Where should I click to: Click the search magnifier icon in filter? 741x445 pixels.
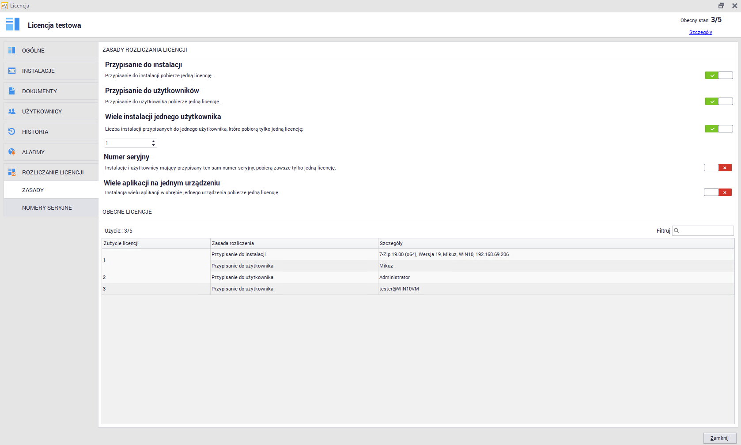[x=677, y=230]
